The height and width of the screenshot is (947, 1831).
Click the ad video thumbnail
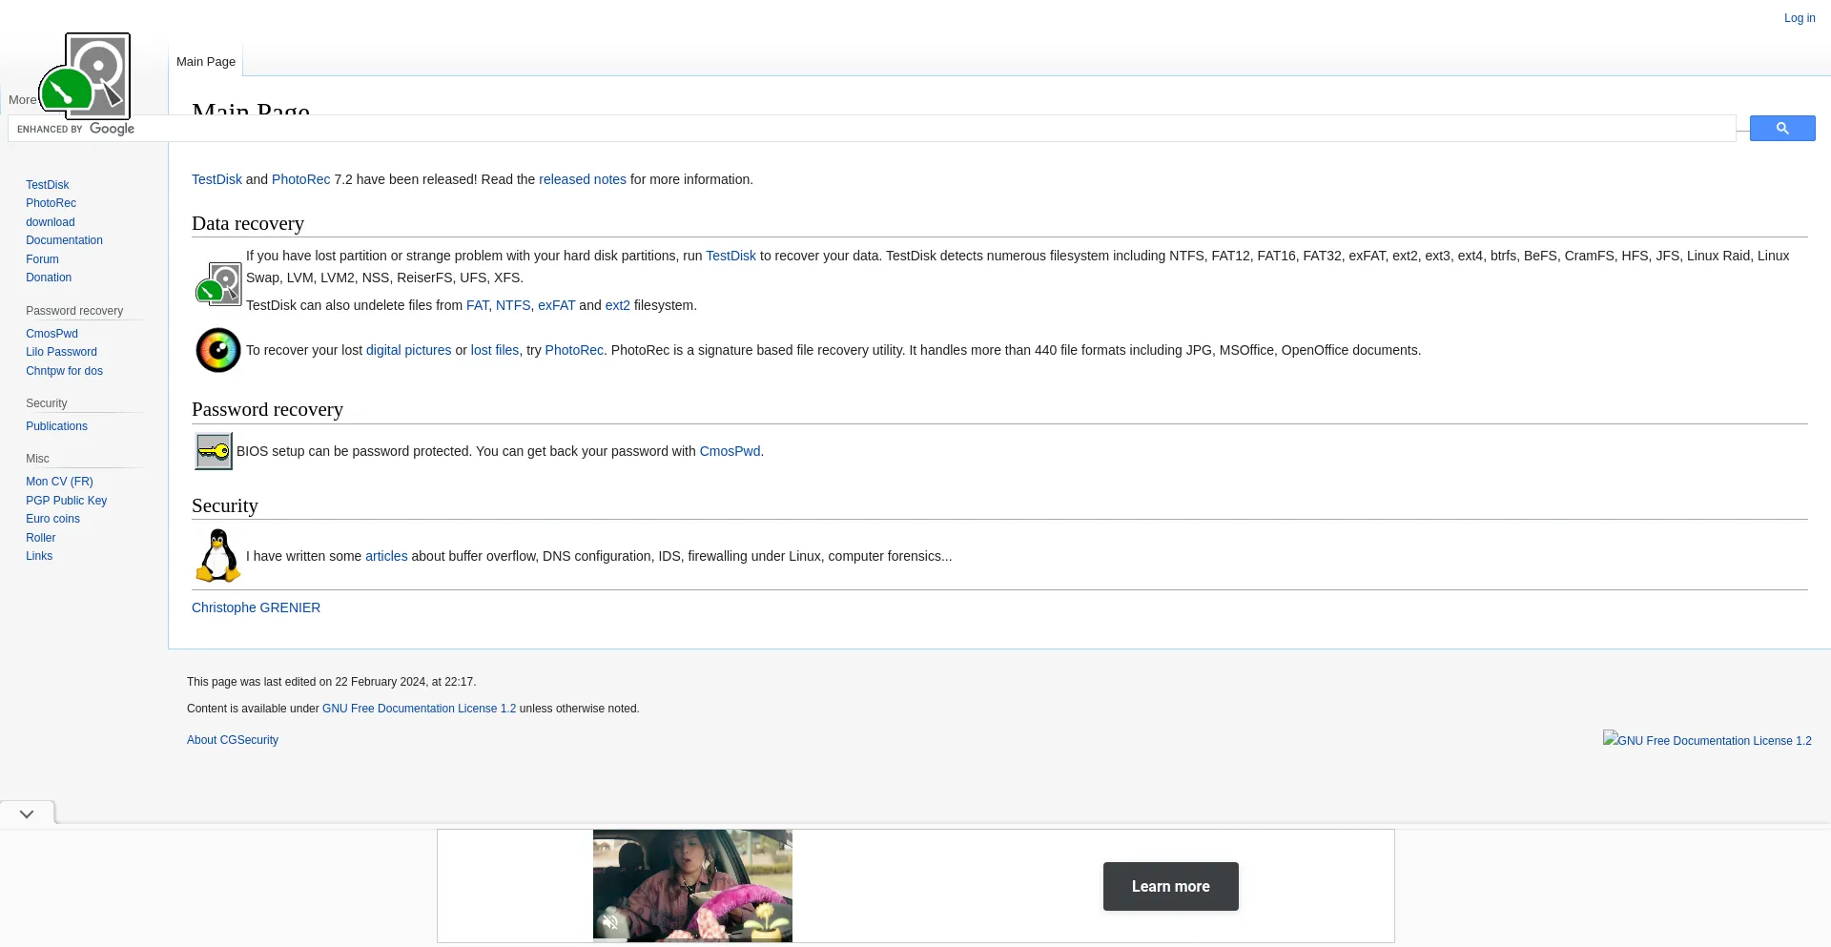[692, 885]
